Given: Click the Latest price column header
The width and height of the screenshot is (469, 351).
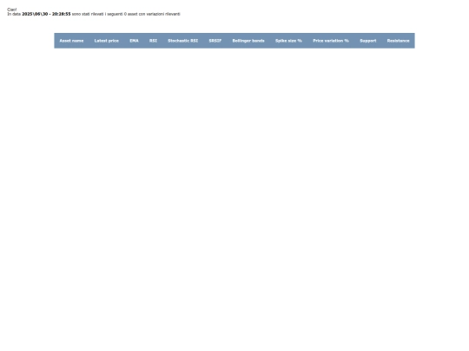Looking at the screenshot, I should tap(107, 41).
